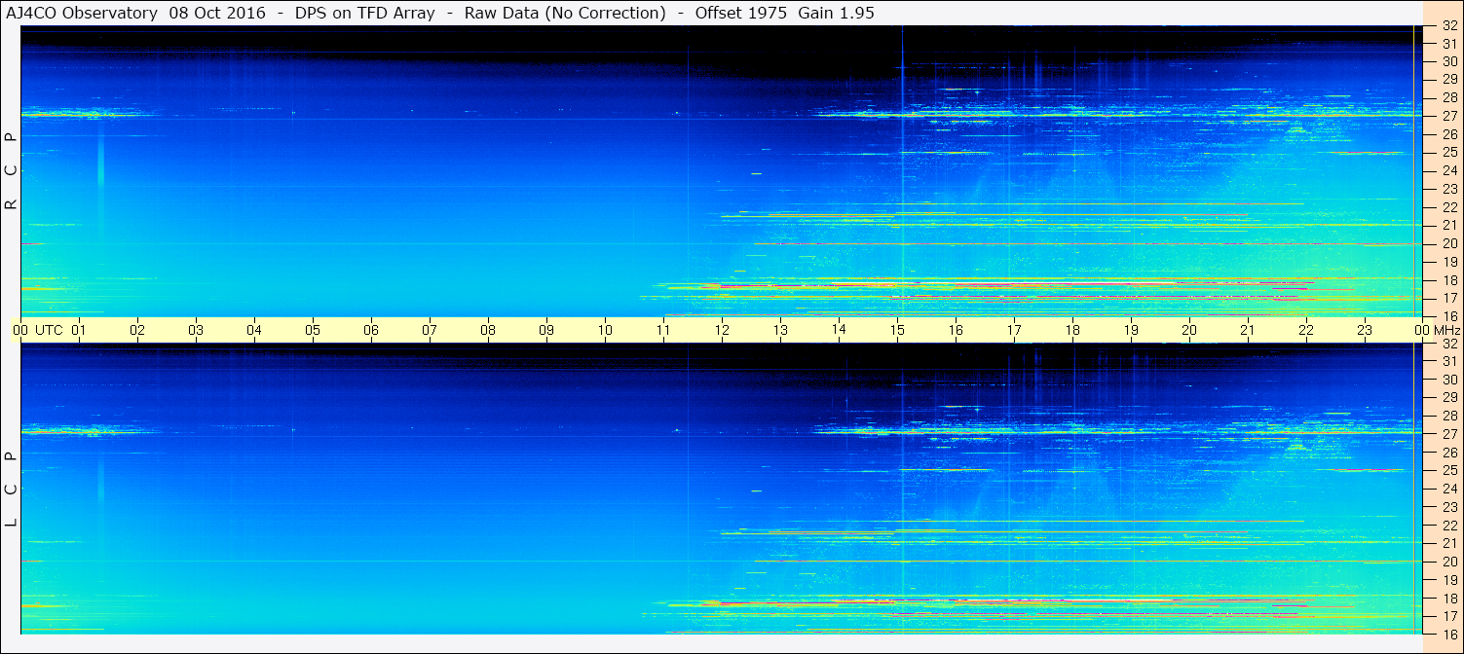Click the 29 MHz tick in the LCP panel
The image size is (1464, 654).
(x=1449, y=398)
